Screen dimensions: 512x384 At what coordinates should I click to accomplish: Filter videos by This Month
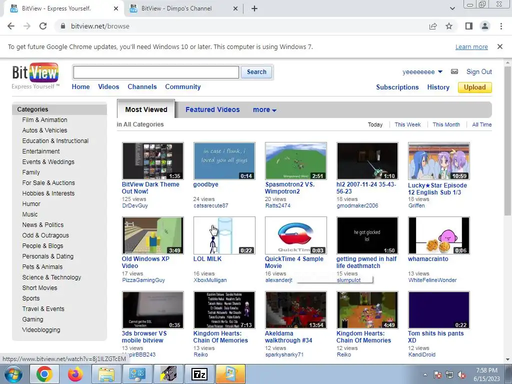[x=446, y=124]
